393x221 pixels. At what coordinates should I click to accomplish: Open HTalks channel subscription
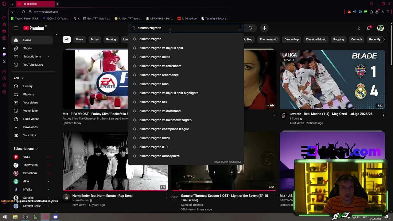coord(32,190)
